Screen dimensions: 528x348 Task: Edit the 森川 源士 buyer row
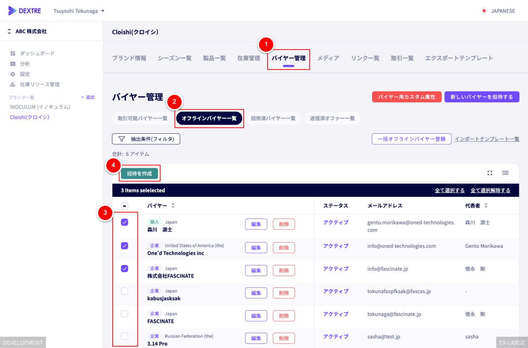point(256,224)
